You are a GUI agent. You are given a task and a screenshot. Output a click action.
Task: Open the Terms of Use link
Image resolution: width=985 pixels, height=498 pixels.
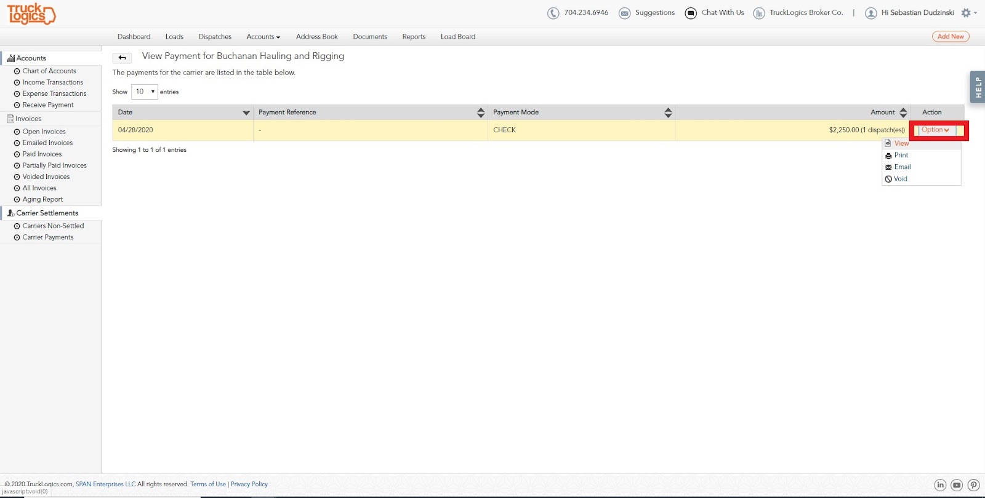(208, 484)
